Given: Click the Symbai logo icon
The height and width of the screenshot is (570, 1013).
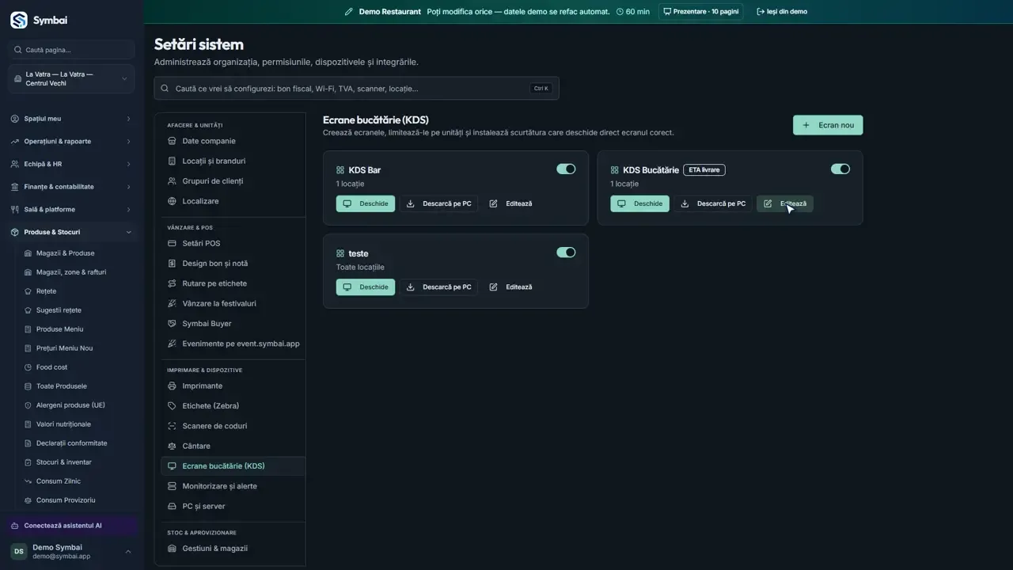Looking at the screenshot, I should [x=19, y=20].
